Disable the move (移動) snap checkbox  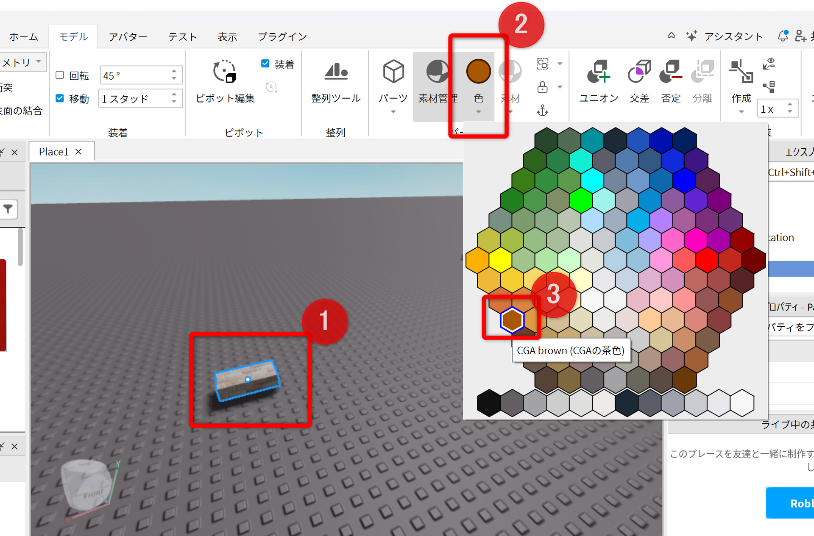click(60, 98)
